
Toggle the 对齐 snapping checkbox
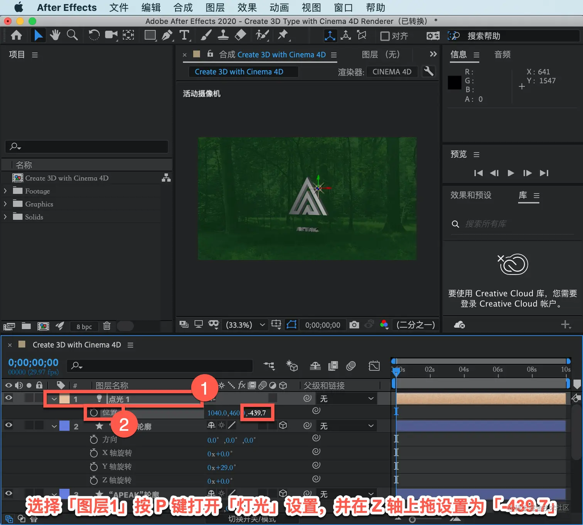click(x=385, y=36)
